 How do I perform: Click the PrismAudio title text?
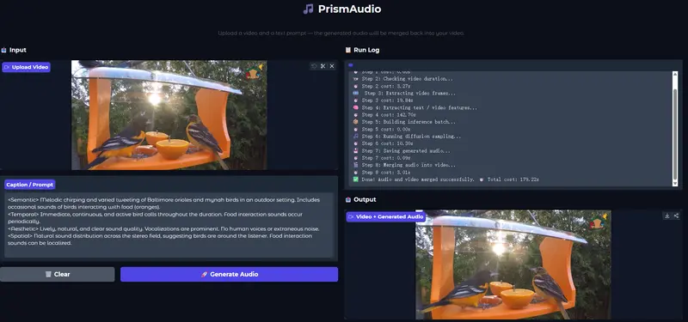coord(350,9)
